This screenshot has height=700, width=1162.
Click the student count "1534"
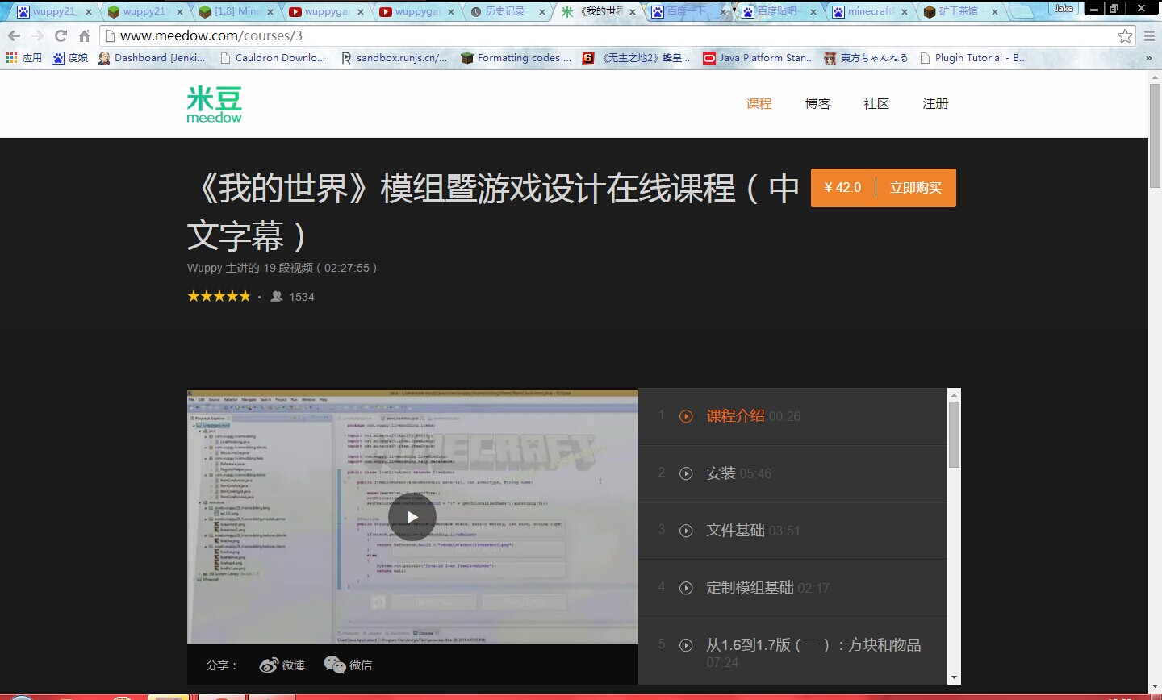(302, 297)
